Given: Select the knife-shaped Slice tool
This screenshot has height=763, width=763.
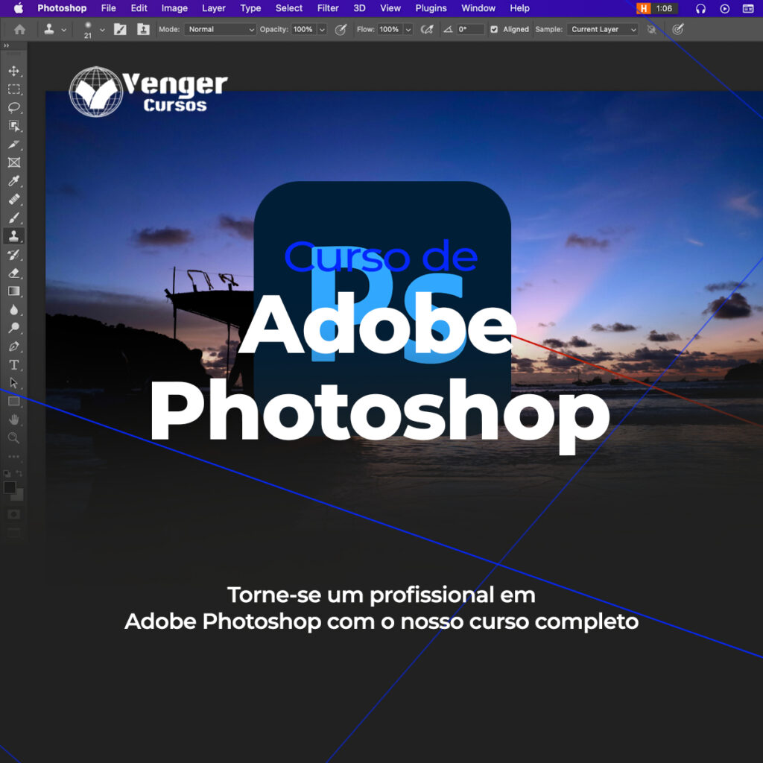Looking at the screenshot, I should click(x=13, y=145).
